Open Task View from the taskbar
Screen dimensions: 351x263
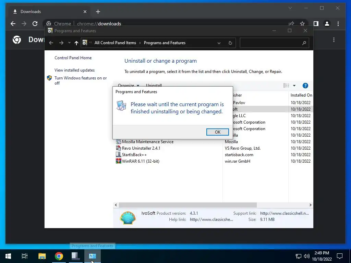tap(24, 256)
